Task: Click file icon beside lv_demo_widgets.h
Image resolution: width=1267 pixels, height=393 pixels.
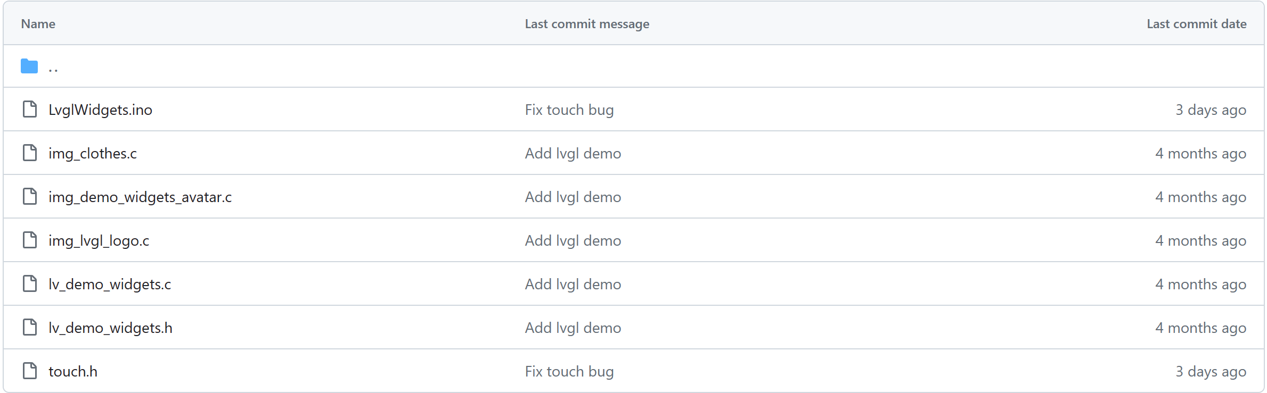Action: pyautogui.click(x=30, y=327)
